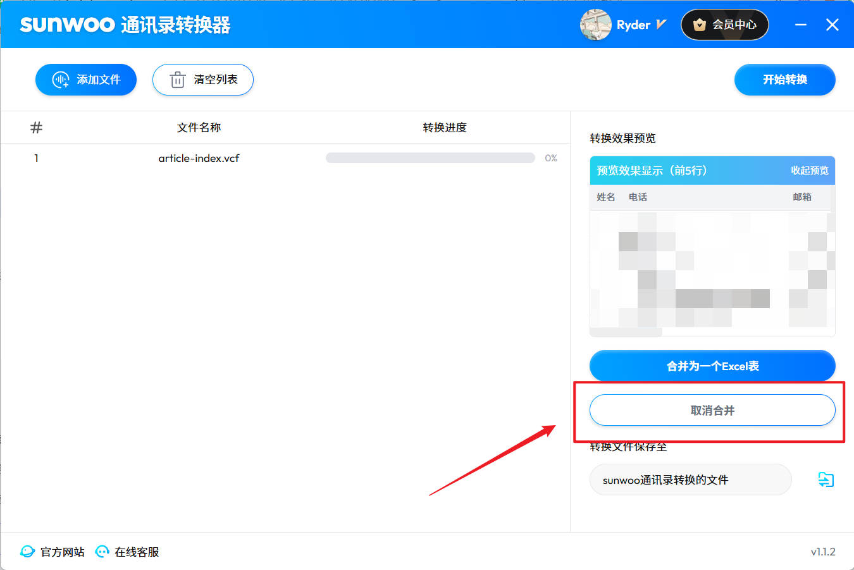Click the # column header

37,128
